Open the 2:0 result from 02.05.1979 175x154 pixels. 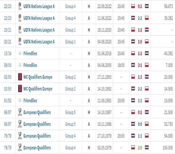click(x=140, y=148)
